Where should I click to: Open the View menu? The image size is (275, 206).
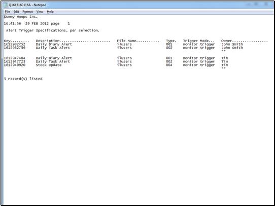point(40,12)
